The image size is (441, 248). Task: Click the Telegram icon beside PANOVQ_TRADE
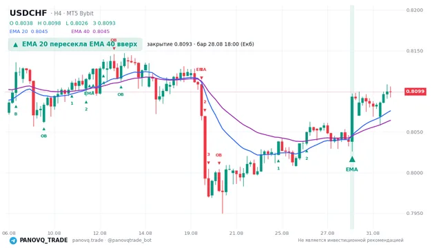13,240
